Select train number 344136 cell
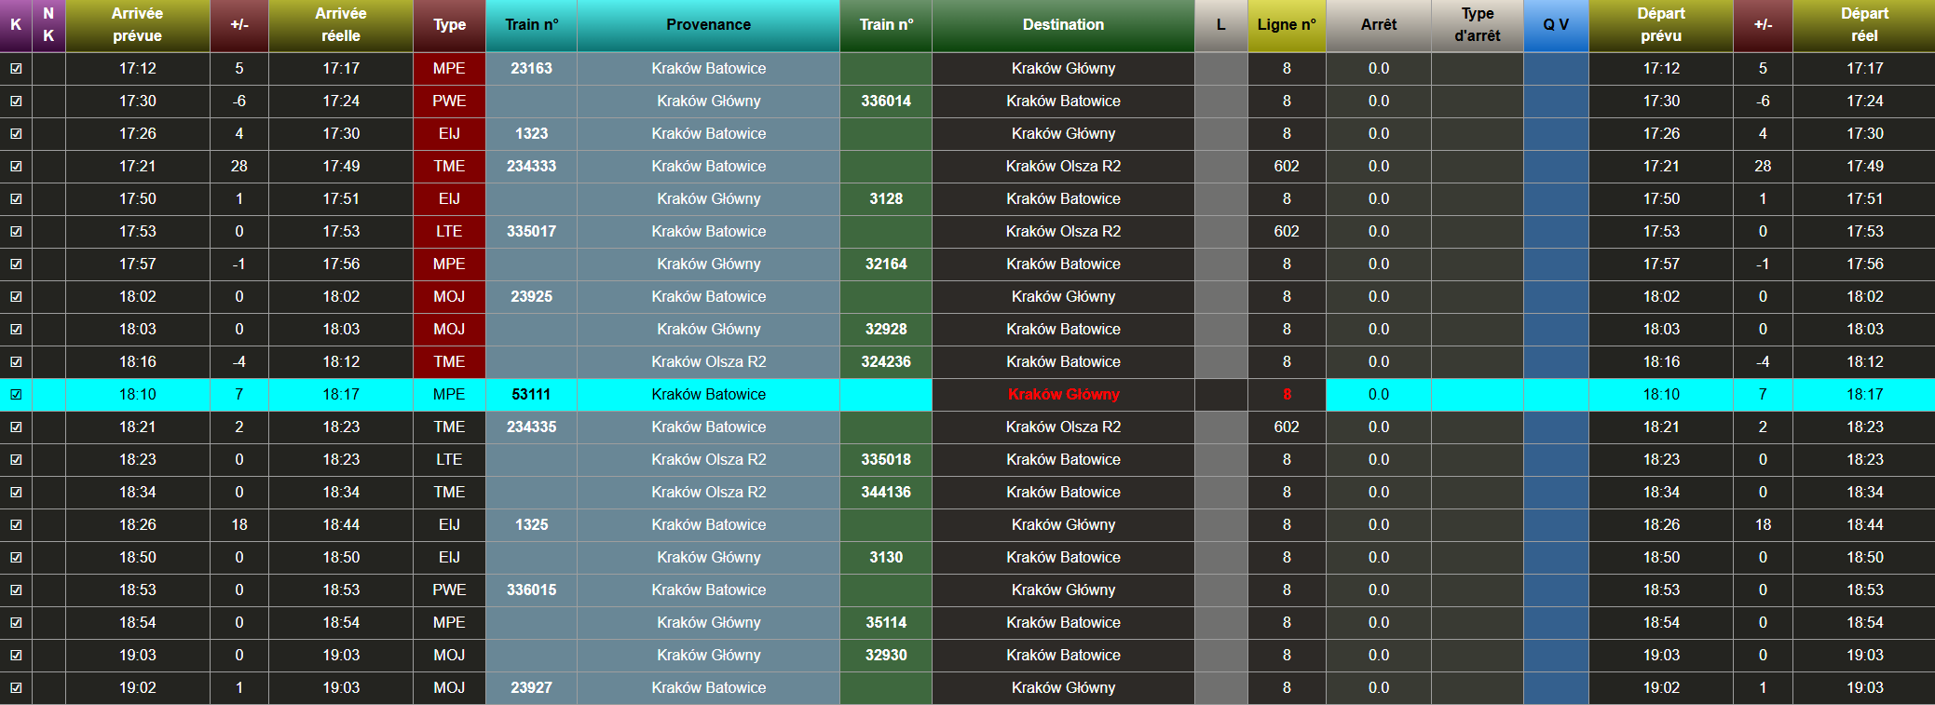1935x705 pixels. pyautogui.click(x=886, y=492)
